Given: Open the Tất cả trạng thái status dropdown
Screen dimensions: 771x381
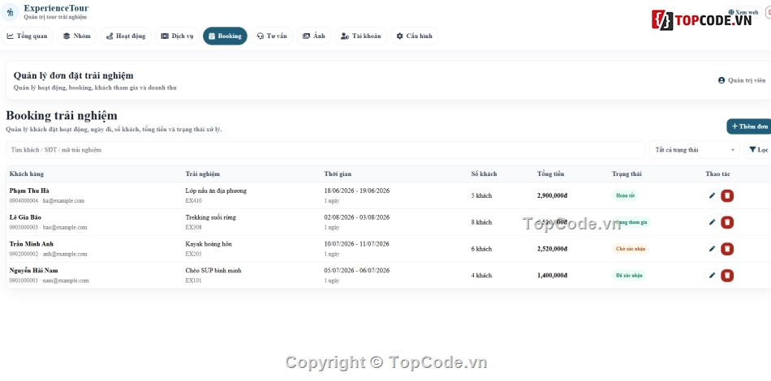Looking at the screenshot, I should (694, 150).
